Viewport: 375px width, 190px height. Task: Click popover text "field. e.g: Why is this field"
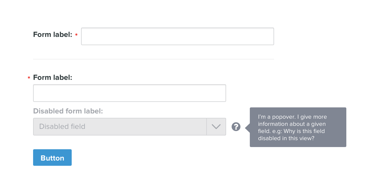click(291, 131)
